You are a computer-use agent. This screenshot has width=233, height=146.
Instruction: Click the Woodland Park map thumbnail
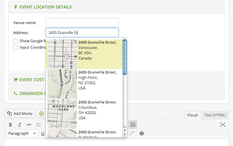point(62,114)
